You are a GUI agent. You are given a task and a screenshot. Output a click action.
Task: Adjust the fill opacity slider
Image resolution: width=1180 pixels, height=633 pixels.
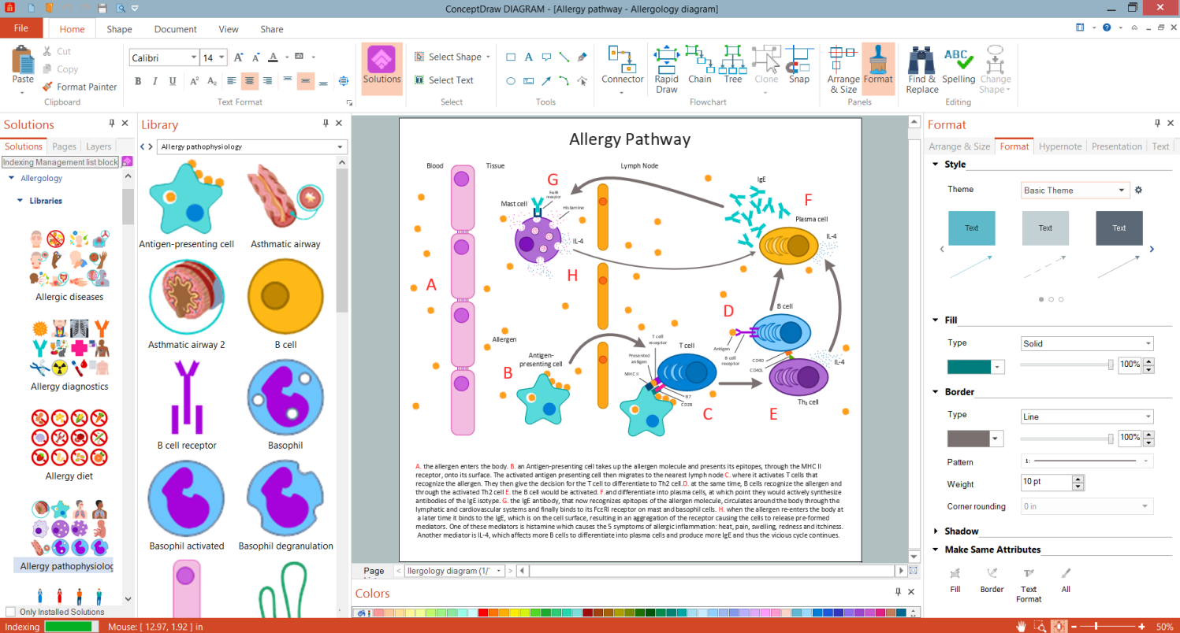click(1066, 365)
